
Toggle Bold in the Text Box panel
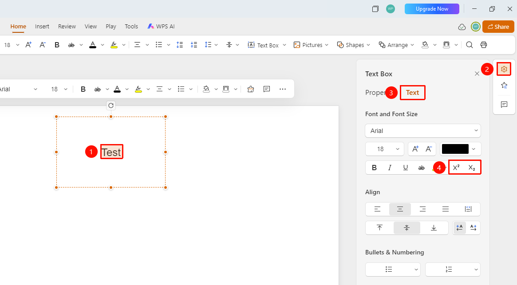point(374,168)
